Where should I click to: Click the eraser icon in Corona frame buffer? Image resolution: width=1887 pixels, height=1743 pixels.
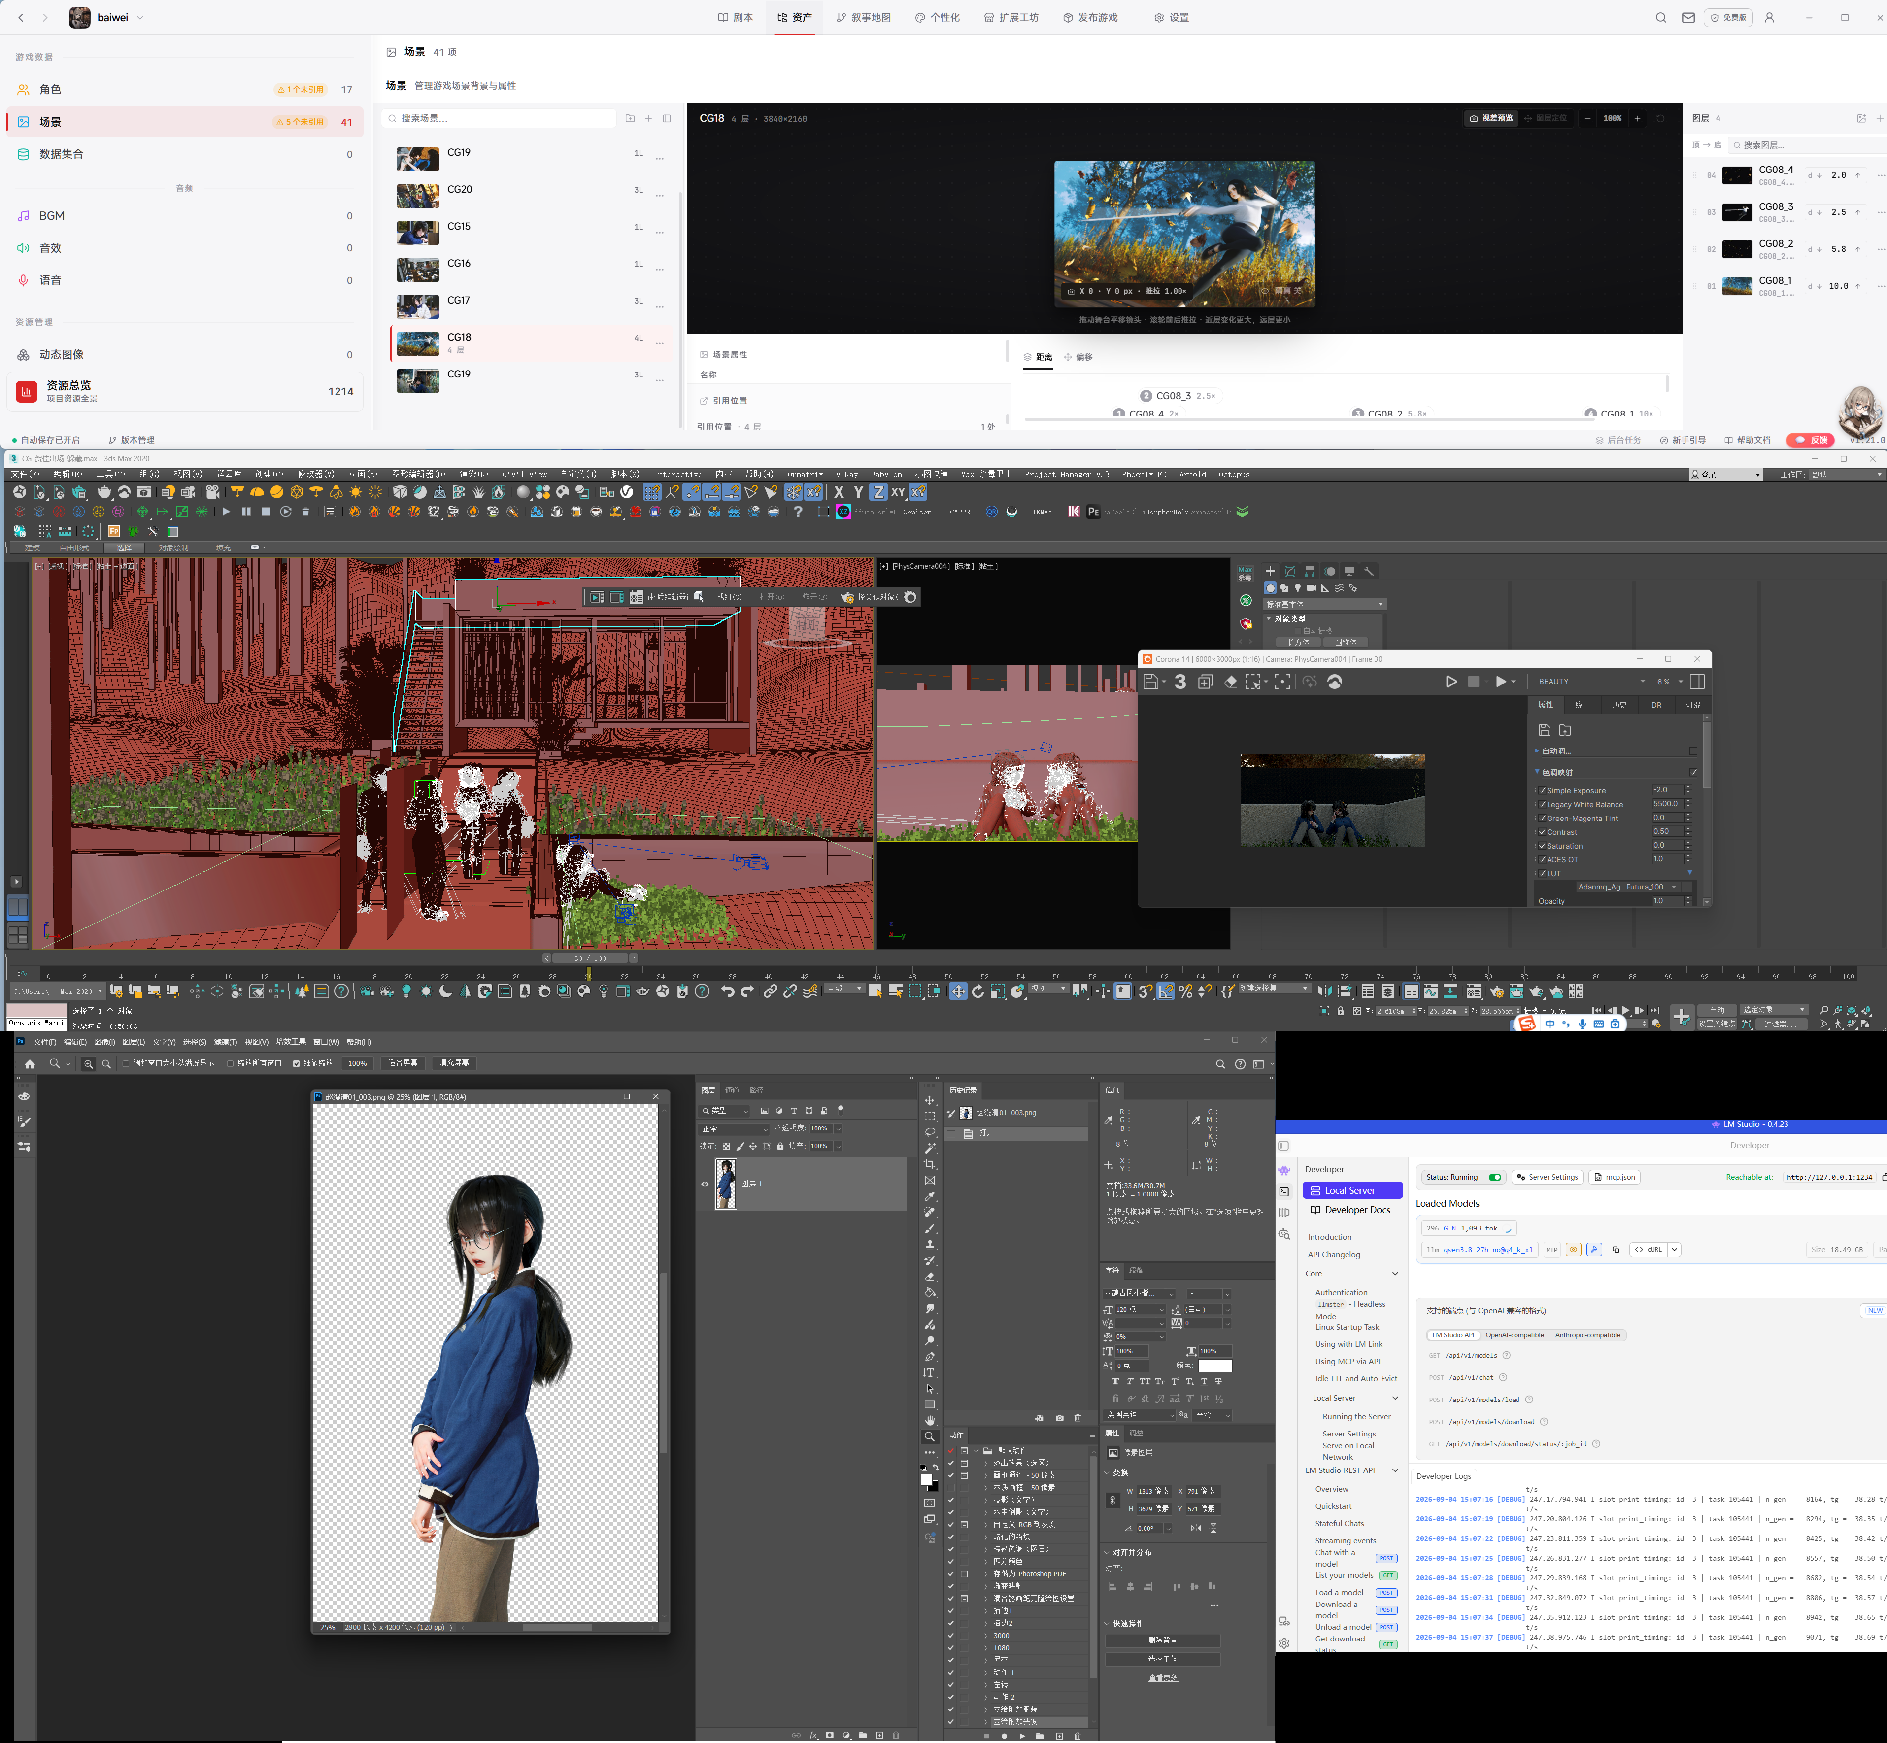[1231, 682]
